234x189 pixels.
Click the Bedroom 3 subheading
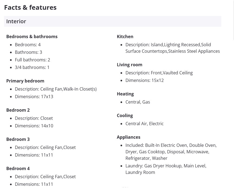click(x=18, y=139)
